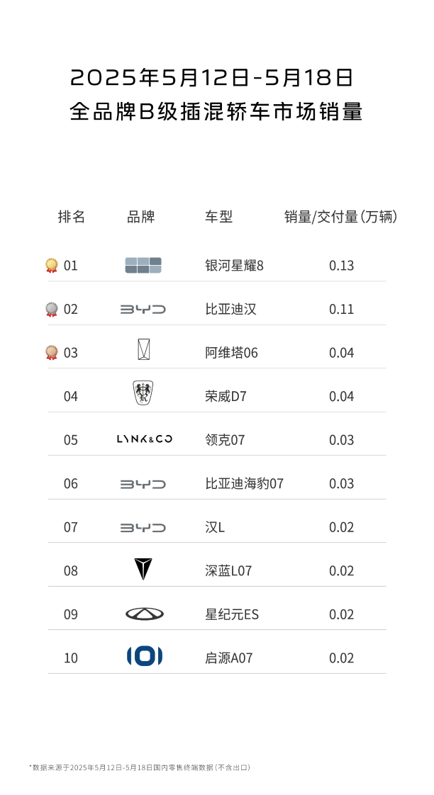434x795 pixels.
Task: Click the Lynk & Co logo
Action: point(145,439)
